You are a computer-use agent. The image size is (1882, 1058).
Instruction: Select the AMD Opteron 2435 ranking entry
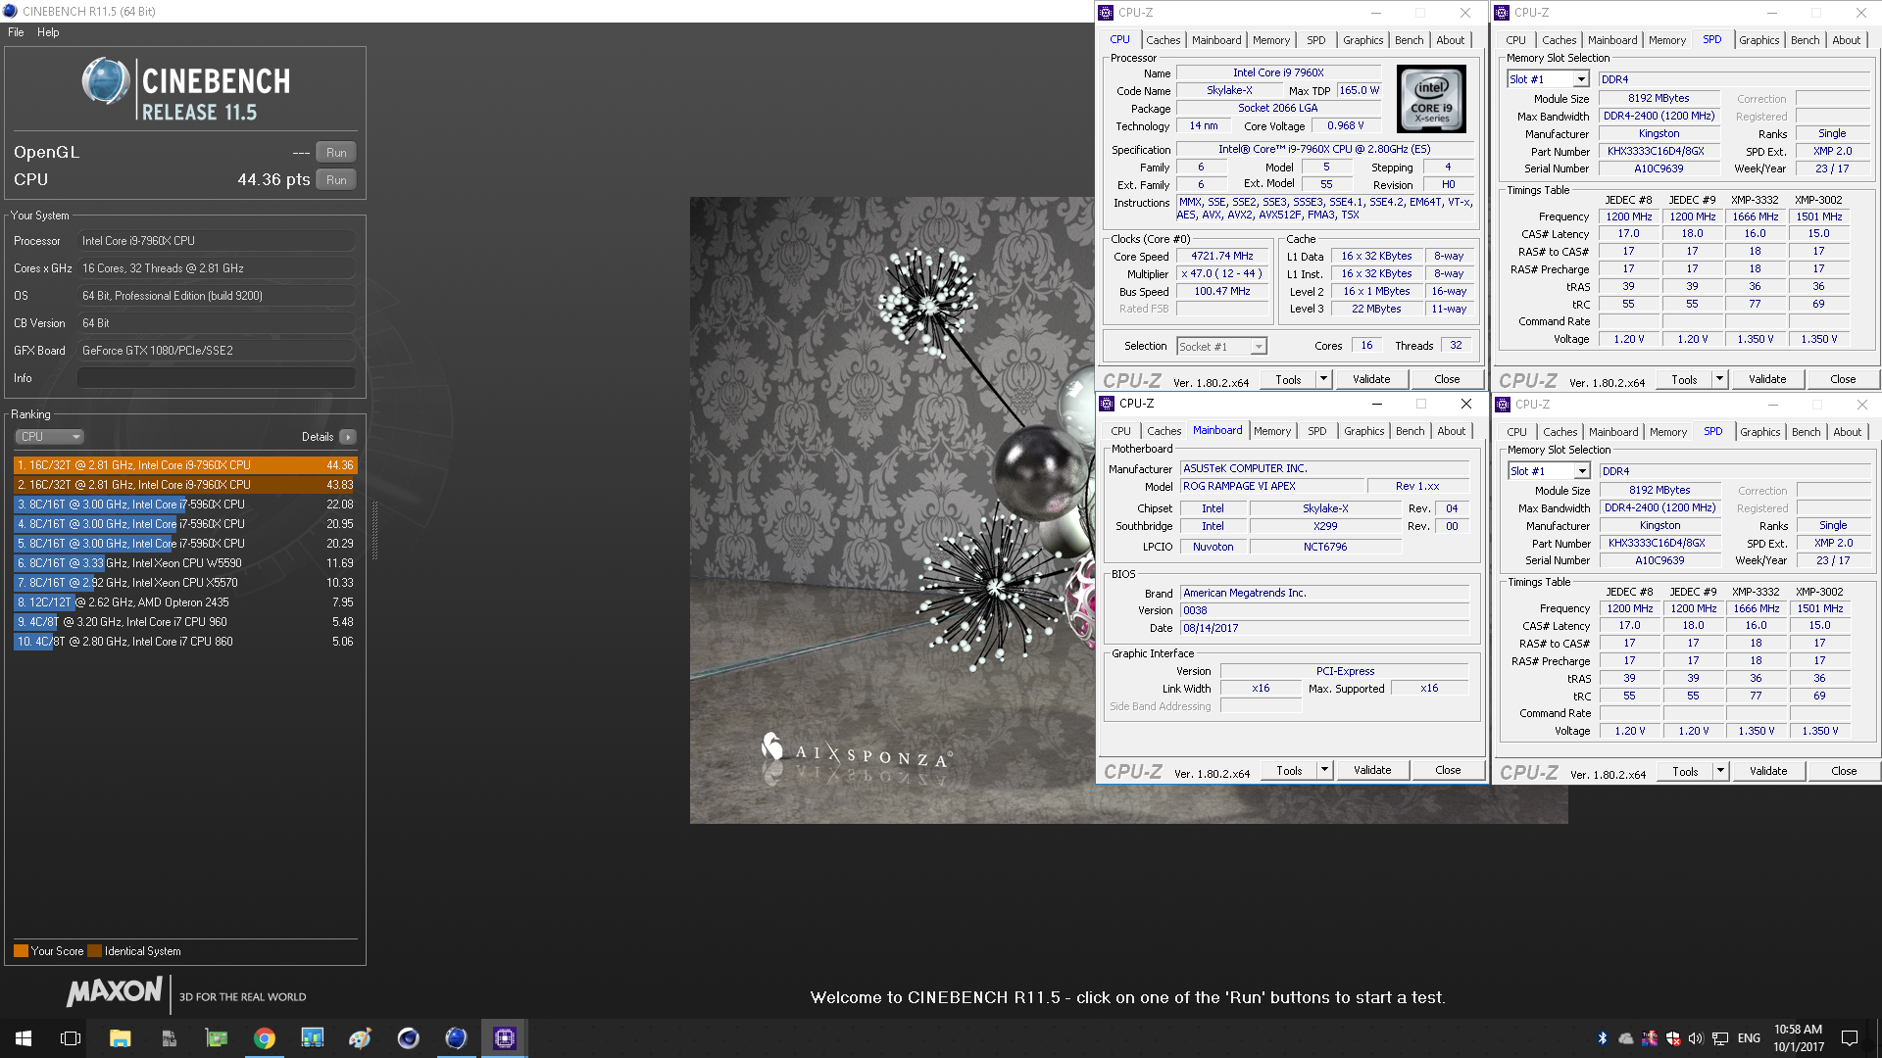click(185, 602)
